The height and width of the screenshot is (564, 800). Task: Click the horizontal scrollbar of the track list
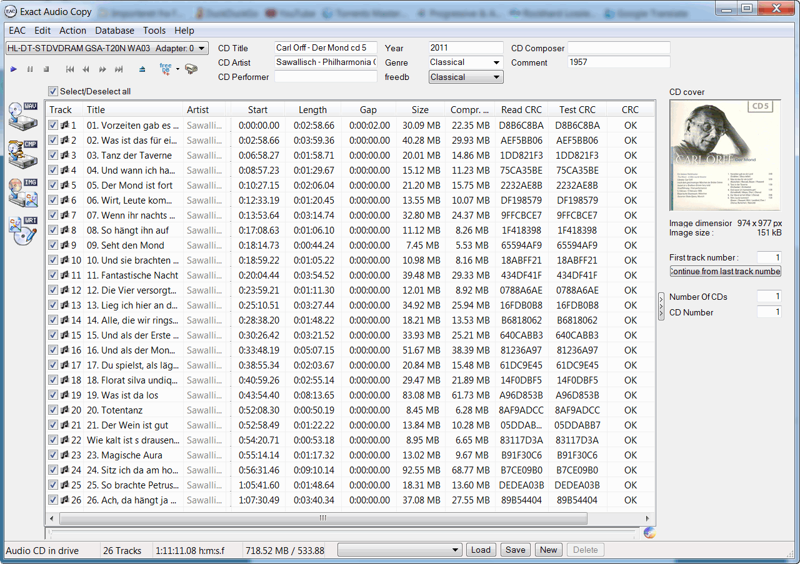323,518
